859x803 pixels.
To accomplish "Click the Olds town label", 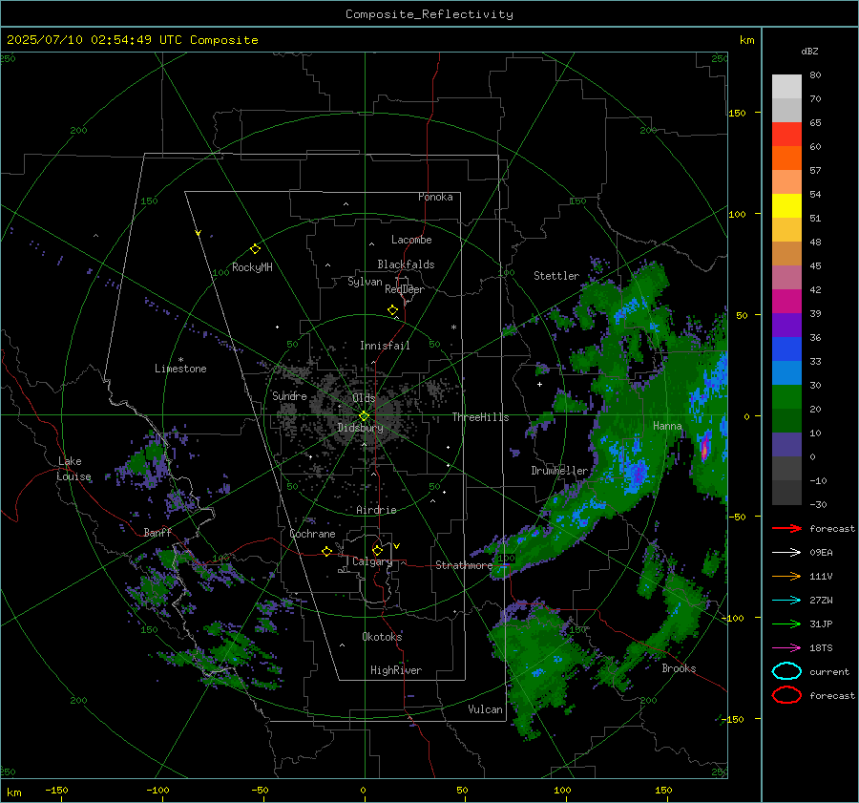I will click(x=364, y=398).
